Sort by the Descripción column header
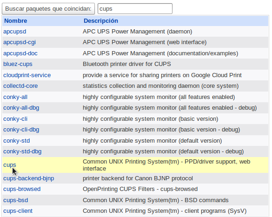Viewport: 272px width, 217px height. [101, 21]
